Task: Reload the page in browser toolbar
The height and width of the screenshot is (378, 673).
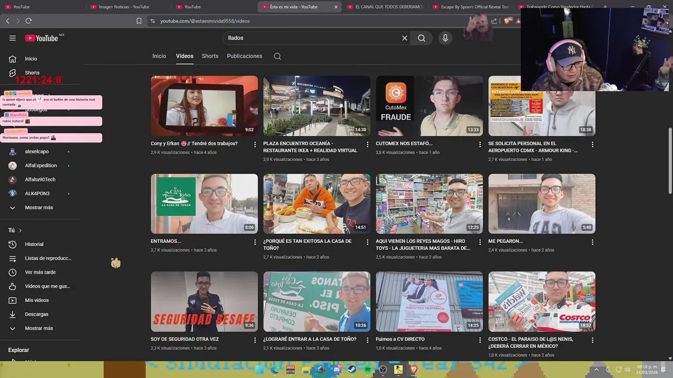Action: click(x=28, y=21)
